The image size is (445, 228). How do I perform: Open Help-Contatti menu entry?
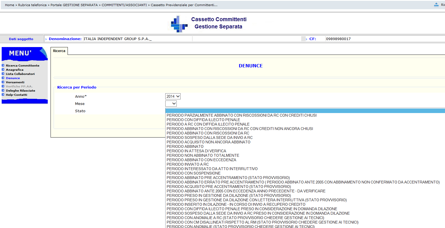coord(16,95)
